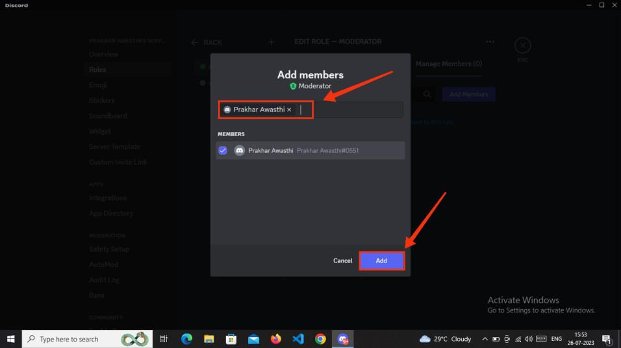Open Integrations in settings sidebar
Viewport: 621px width, 348px height.
(x=108, y=198)
